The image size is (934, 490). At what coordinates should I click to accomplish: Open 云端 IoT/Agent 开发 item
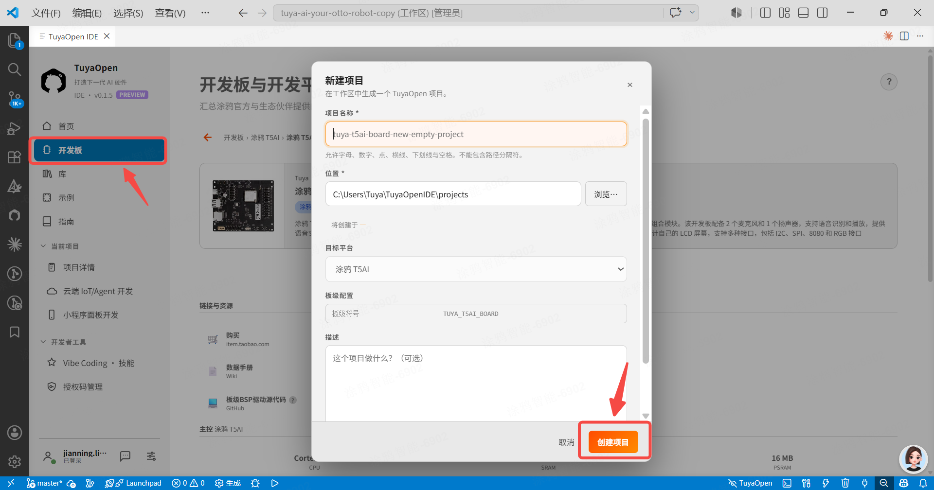(99, 291)
